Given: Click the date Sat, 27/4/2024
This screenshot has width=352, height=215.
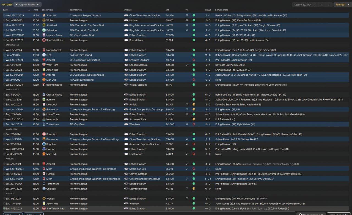Looking at the screenshot, I should click(14, 189).
